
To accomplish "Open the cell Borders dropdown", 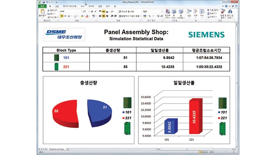I will 78,16.
